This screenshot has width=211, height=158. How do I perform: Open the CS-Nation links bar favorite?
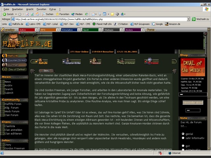[x=121, y=24]
